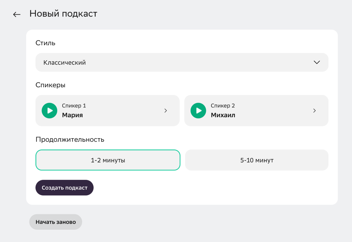This screenshot has height=242, width=352.
Task: Click the Новый подкаст page title
Action: pyautogui.click(x=63, y=14)
